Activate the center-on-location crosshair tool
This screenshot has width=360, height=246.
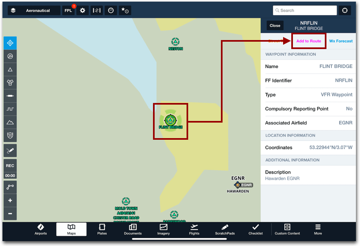tap(10, 43)
